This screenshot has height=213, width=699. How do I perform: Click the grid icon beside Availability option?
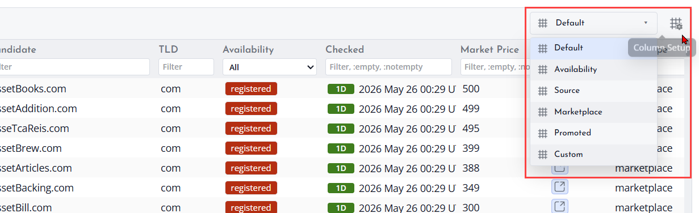coord(543,70)
